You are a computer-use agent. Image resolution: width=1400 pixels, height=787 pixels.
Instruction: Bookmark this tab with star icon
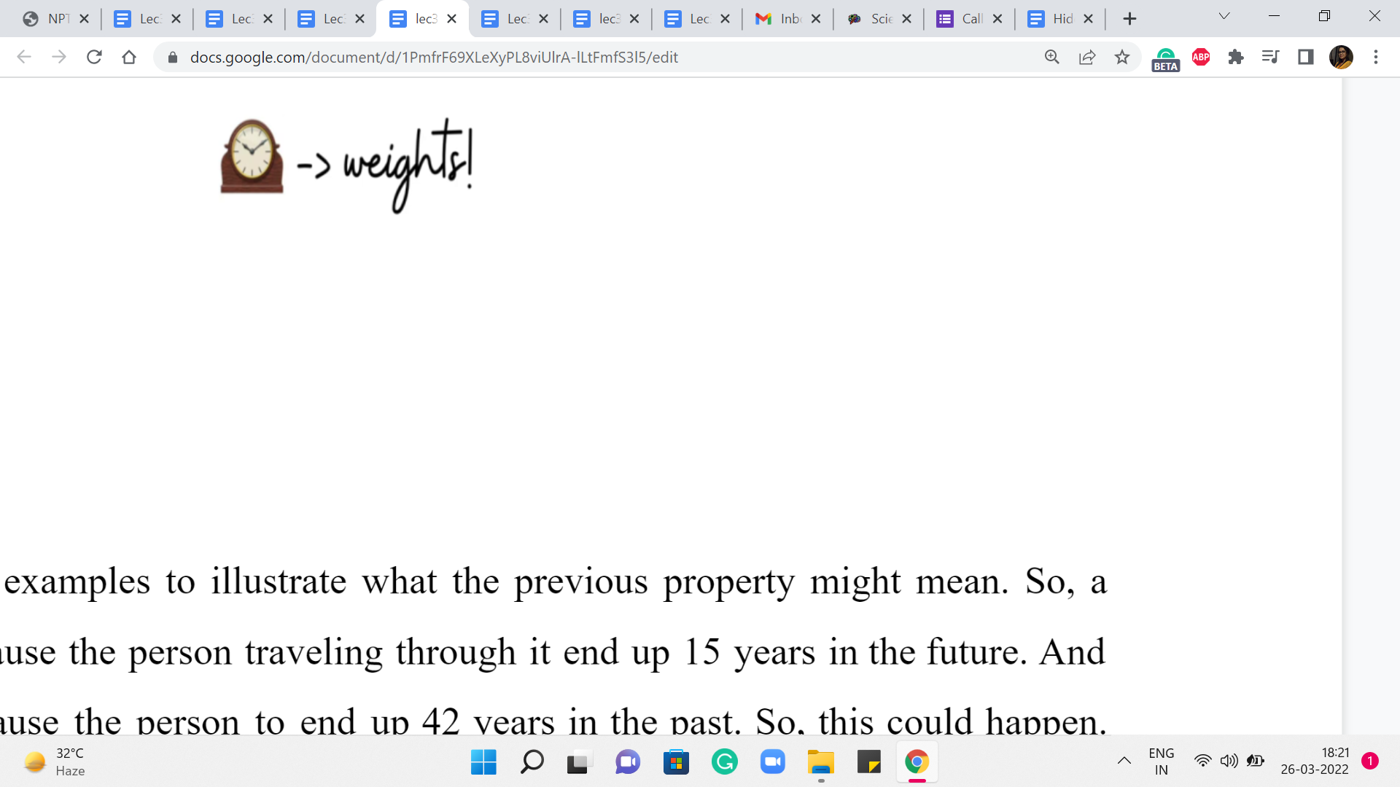point(1122,57)
